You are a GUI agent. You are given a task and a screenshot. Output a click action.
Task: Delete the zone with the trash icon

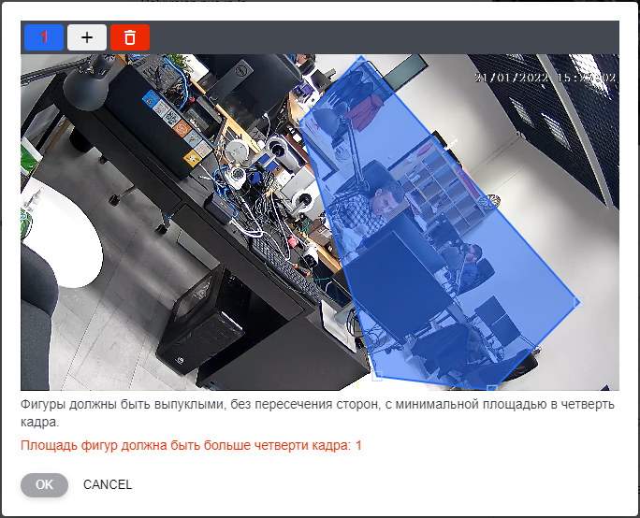point(130,37)
